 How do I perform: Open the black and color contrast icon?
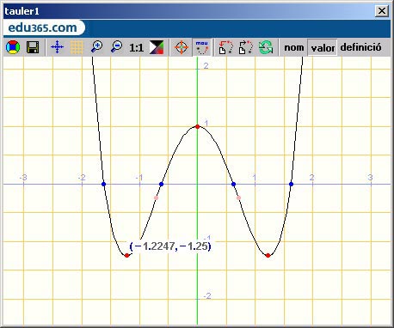pyautogui.click(x=157, y=47)
